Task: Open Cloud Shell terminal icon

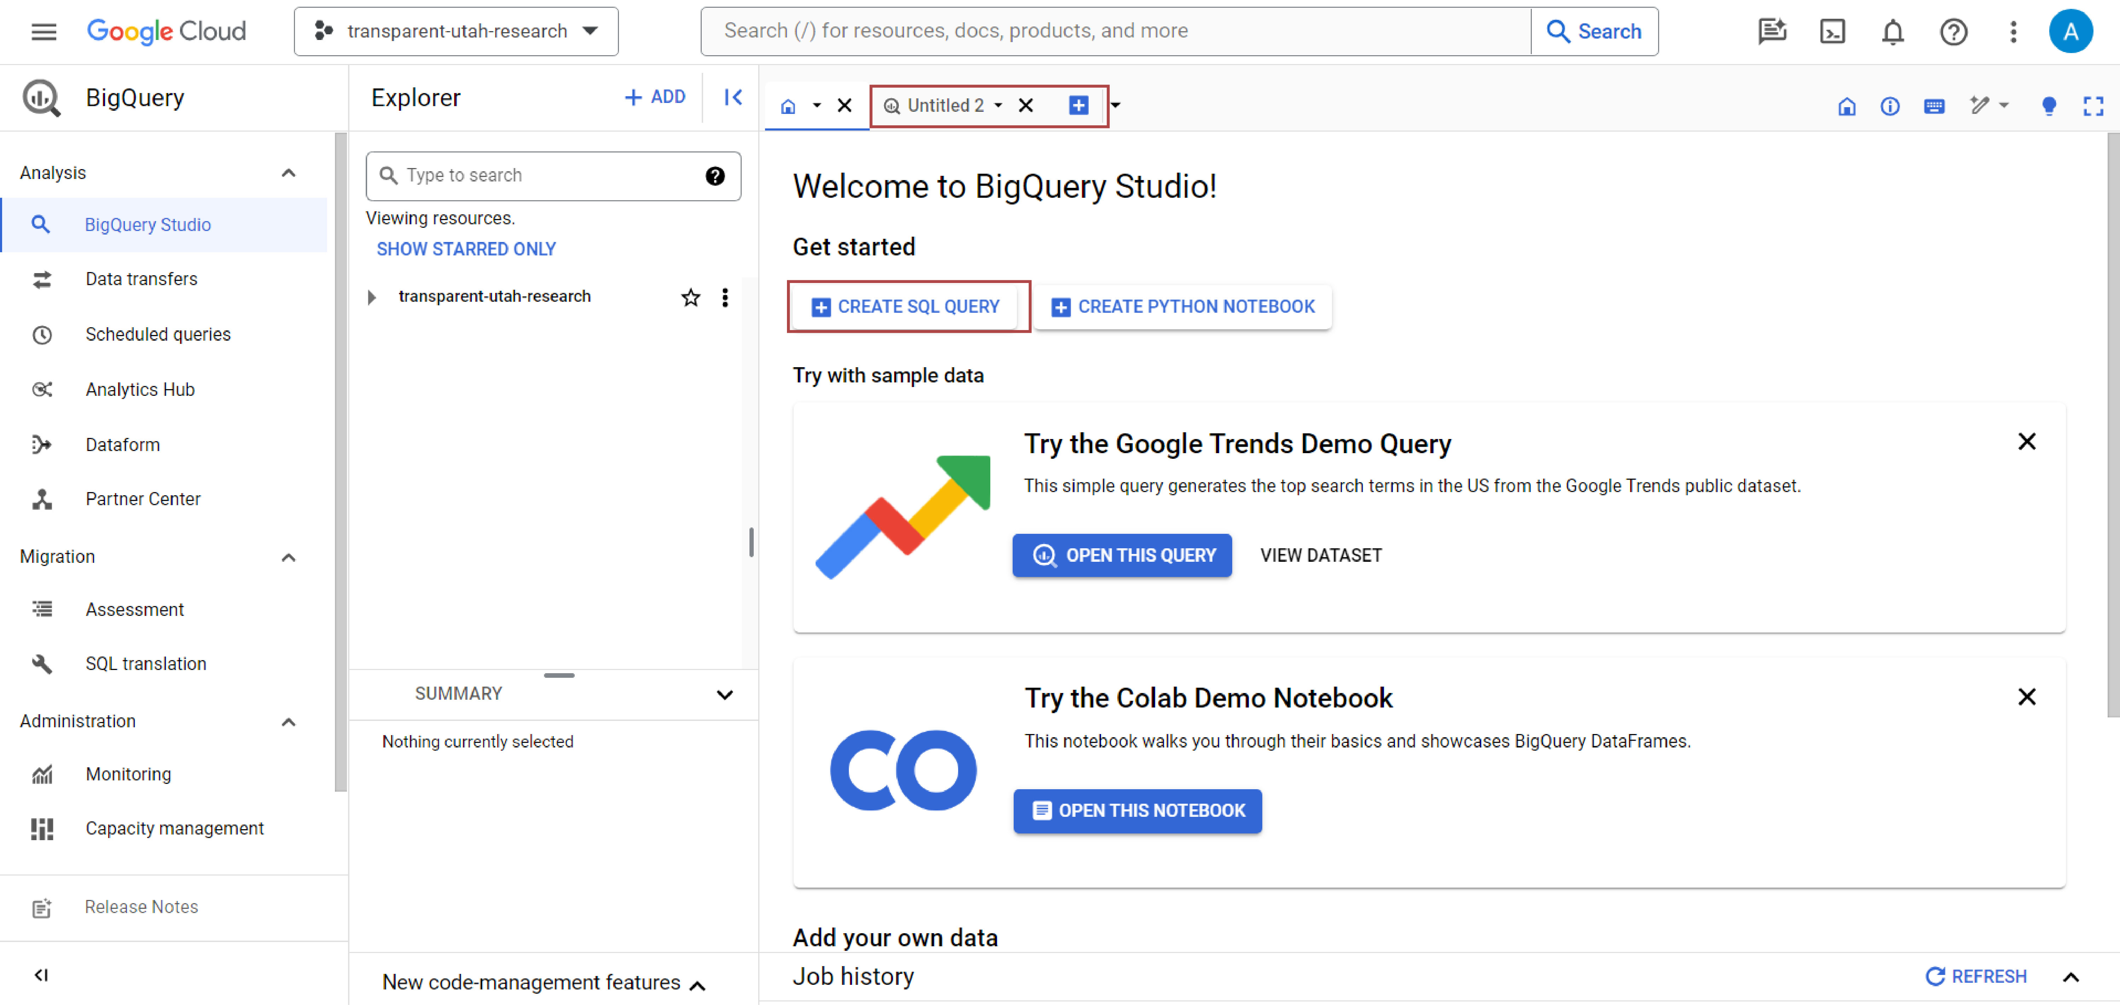Action: click(1832, 31)
